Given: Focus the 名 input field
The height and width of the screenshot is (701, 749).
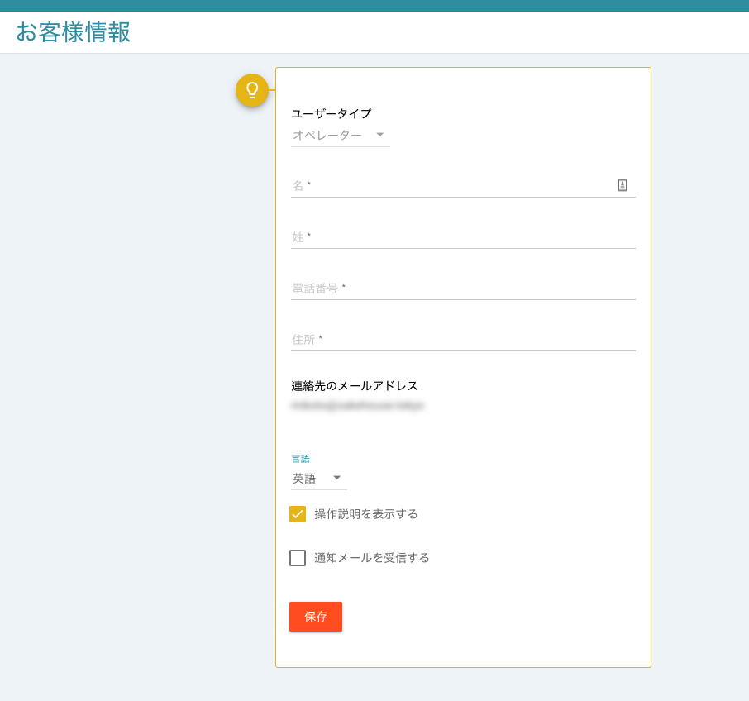Looking at the screenshot, I should [x=462, y=185].
